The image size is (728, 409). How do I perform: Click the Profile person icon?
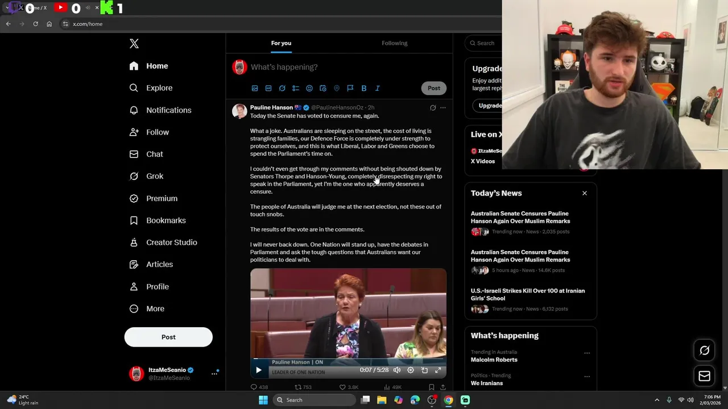coord(134,287)
